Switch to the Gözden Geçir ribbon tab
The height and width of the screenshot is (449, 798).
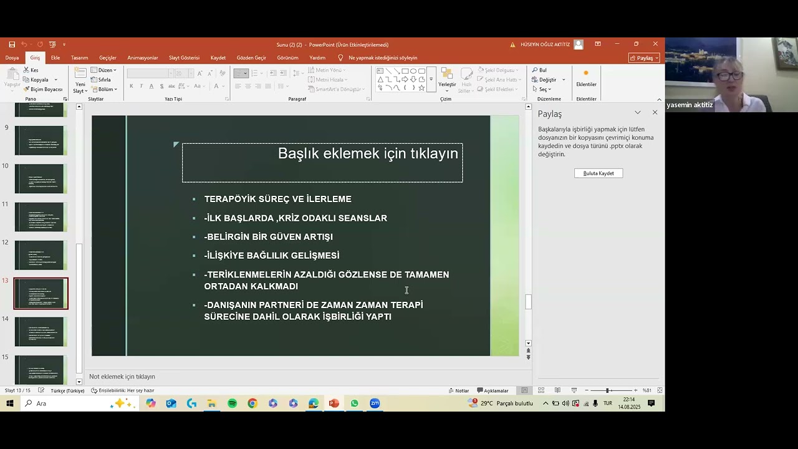[x=251, y=58]
